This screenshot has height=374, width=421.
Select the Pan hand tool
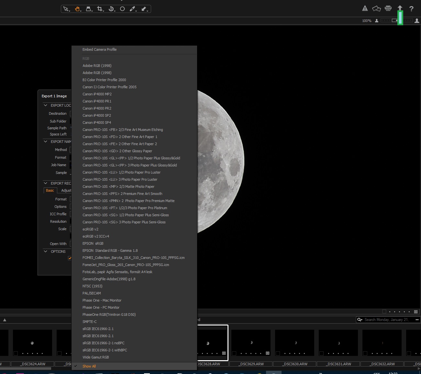pyautogui.click(x=77, y=9)
